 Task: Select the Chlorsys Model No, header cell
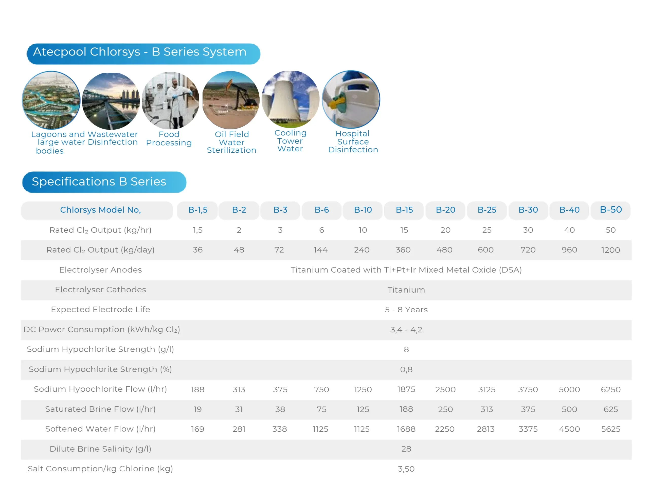click(97, 210)
